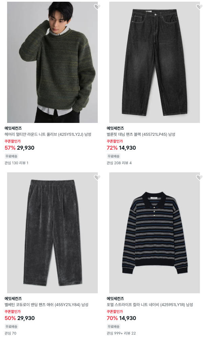Click 관심 999+ 리뷰 22 on striped knit
The width and height of the screenshot is (205, 340).
pos(121,333)
